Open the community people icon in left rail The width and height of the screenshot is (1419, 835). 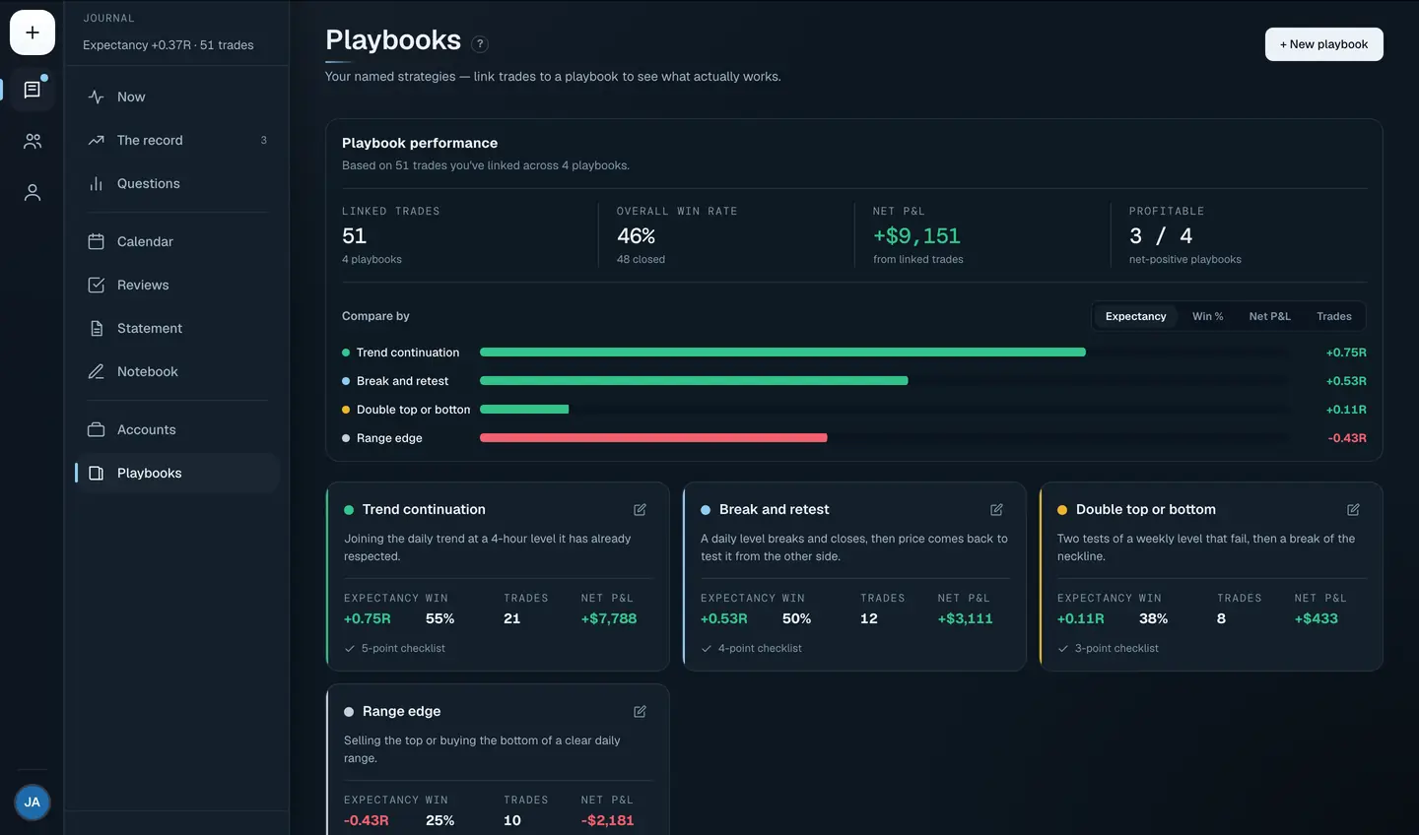[x=33, y=142]
